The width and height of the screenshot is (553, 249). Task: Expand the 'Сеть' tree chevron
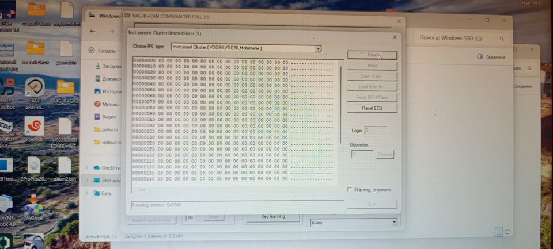tap(87, 193)
